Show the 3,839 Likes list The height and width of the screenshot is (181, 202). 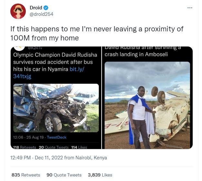click(x=100, y=175)
